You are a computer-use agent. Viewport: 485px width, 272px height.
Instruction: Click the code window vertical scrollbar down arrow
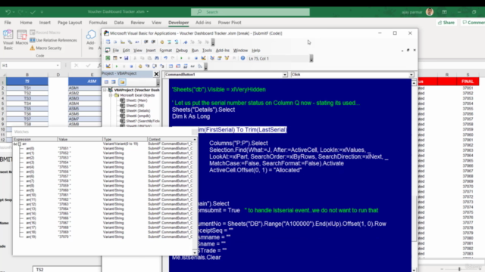[x=414, y=270]
